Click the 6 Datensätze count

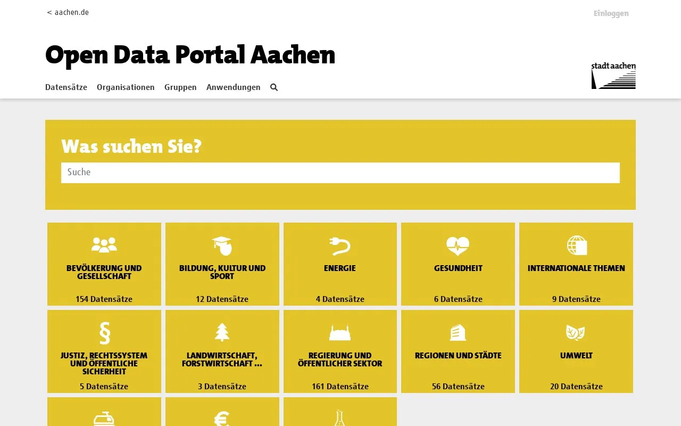tap(458, 299)
